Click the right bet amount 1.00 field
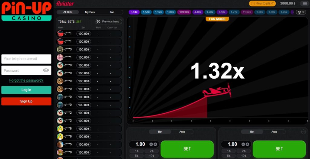 (x=232, y=144)
